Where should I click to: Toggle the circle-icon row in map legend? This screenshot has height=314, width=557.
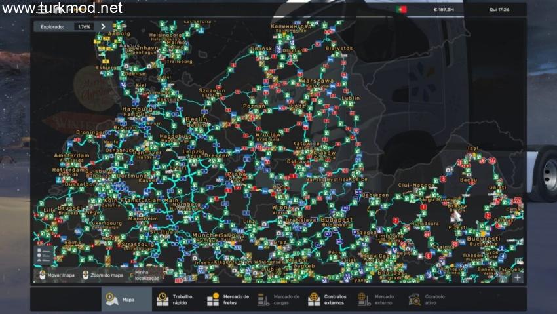pyautogui.click(x=44, y=256)
